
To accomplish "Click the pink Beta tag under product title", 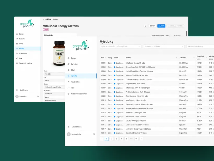I will [46, 29].
